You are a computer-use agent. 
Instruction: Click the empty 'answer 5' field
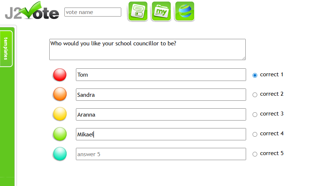[161, 154]
